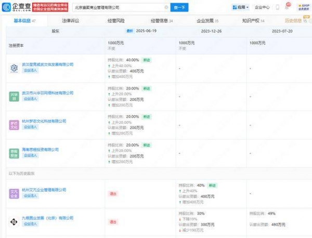The width and height of the screenshot is (312, 238).
Task: Switch to the 经营风险 tab
Action: pyautogui.click(x=115, y=21)
